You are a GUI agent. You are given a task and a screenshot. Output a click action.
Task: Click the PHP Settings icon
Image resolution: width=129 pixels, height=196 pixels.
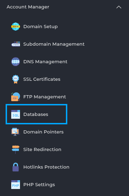tap(15, 185)
